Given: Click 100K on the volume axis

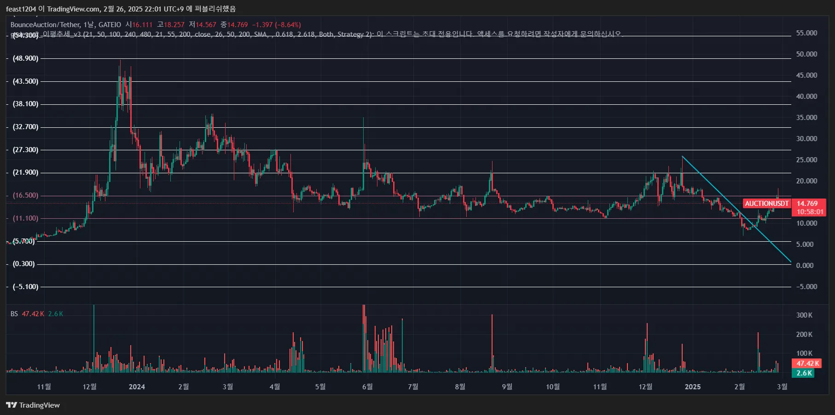Looking at the screenshot, I should click(805, 353).
